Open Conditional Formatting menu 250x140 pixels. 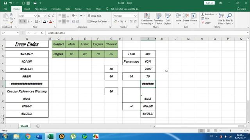point(147,19)
